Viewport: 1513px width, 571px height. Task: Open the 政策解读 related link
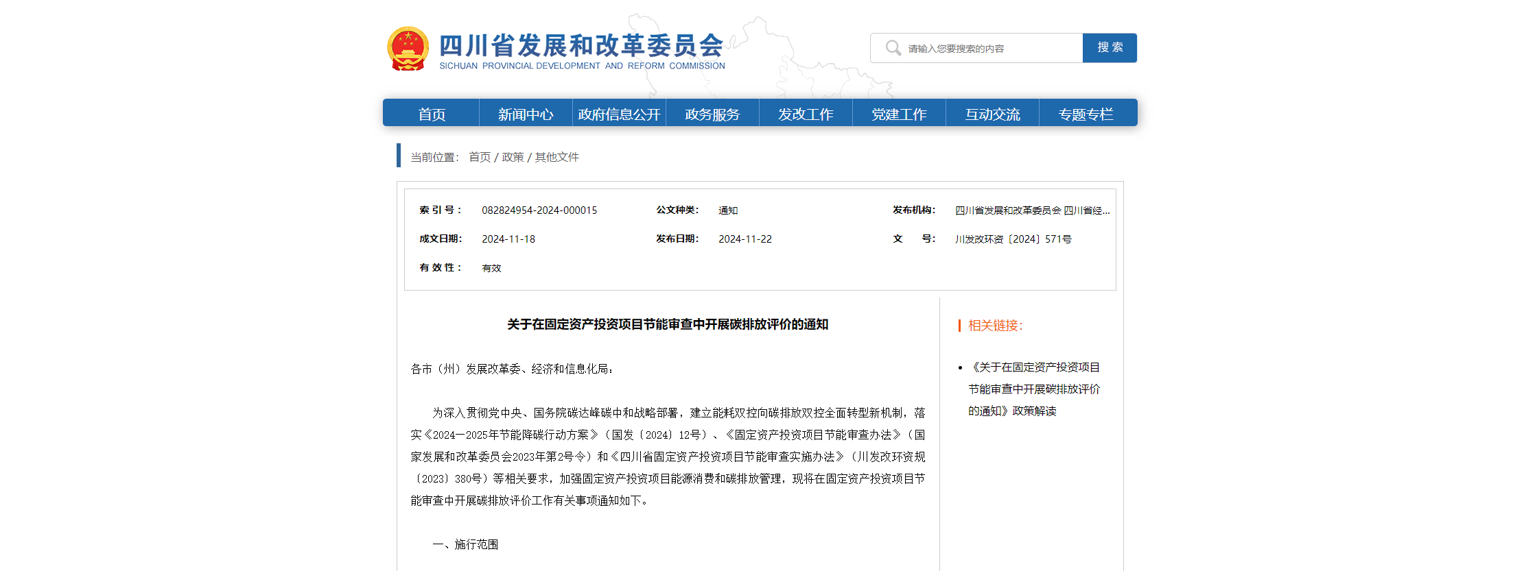pos(1033,389)
